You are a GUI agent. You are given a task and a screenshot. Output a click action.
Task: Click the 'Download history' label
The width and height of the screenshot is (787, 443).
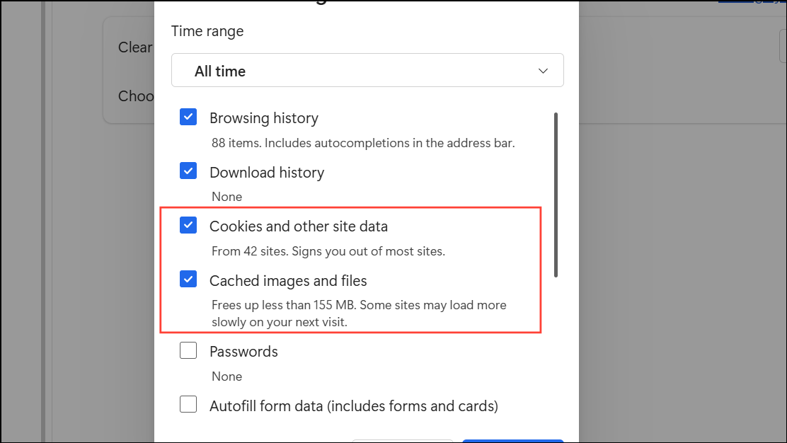(267, 172)
